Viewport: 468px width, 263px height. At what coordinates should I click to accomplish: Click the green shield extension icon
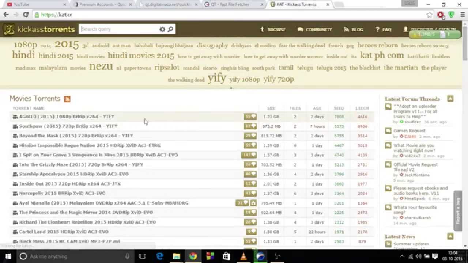click(x=451, y=15)
